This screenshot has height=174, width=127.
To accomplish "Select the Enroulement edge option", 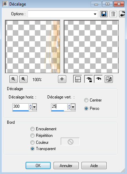I will coord(32,129).
